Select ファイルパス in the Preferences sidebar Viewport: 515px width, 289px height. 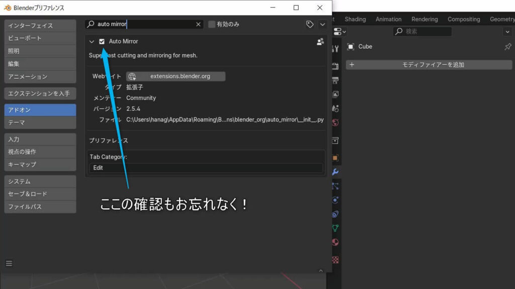coord(40,207)
